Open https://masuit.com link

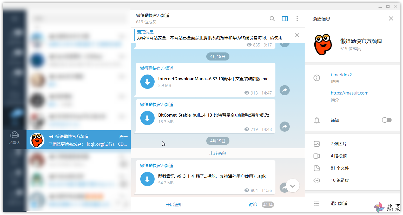(349, 93)
